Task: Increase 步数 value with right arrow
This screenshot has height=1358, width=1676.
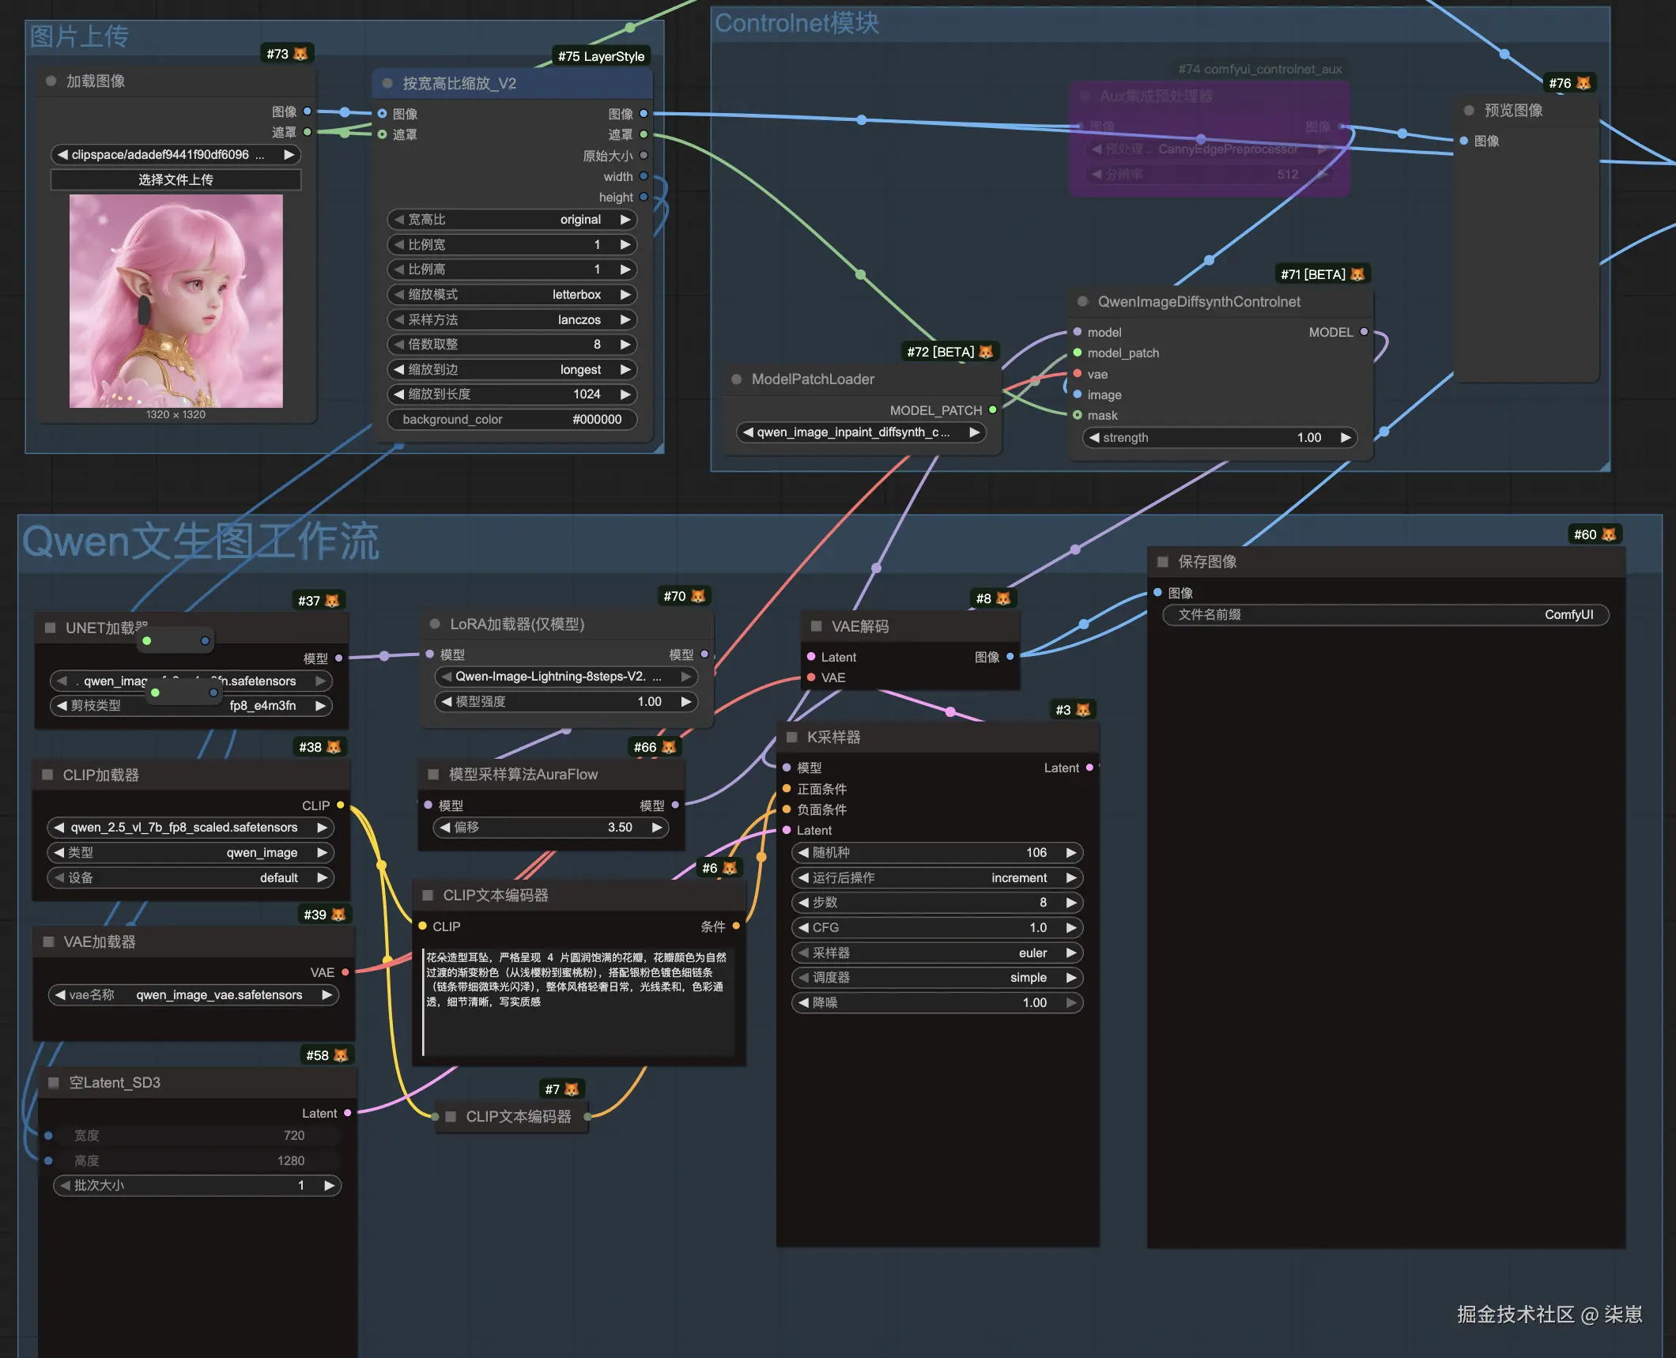Action: click(1071, 903)
